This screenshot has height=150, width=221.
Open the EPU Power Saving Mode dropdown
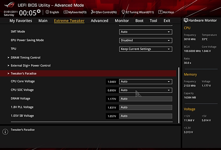tap(146, 40)
